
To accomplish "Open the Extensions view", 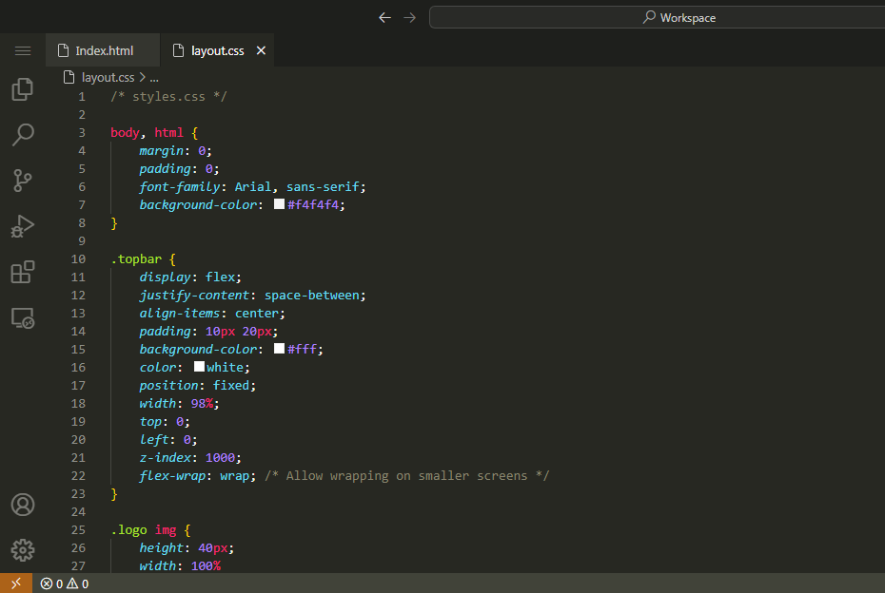I will [x=23, y=272].
